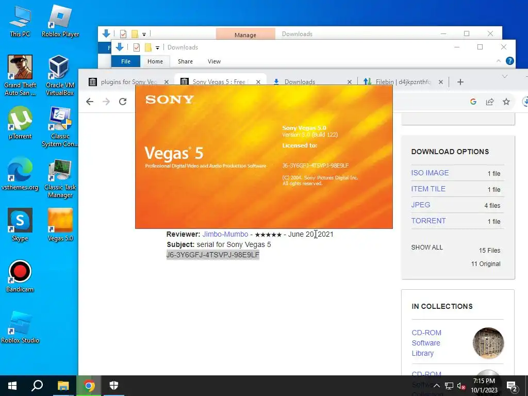Click browser back arrow
528x396 pixels.
pyautogui.click(x=90, y=102)
